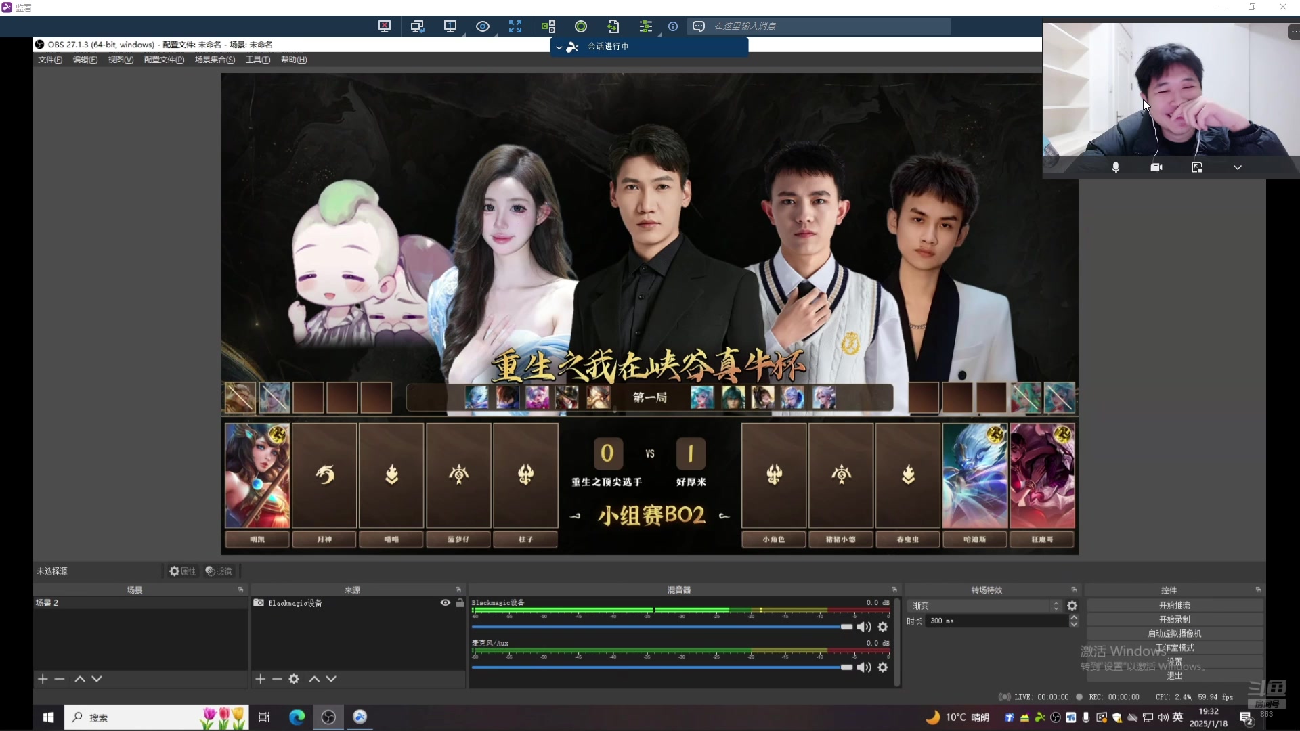Add a new scene with the plus icon
This screenshot has width=1300, height=731.
tap(43, 679)
